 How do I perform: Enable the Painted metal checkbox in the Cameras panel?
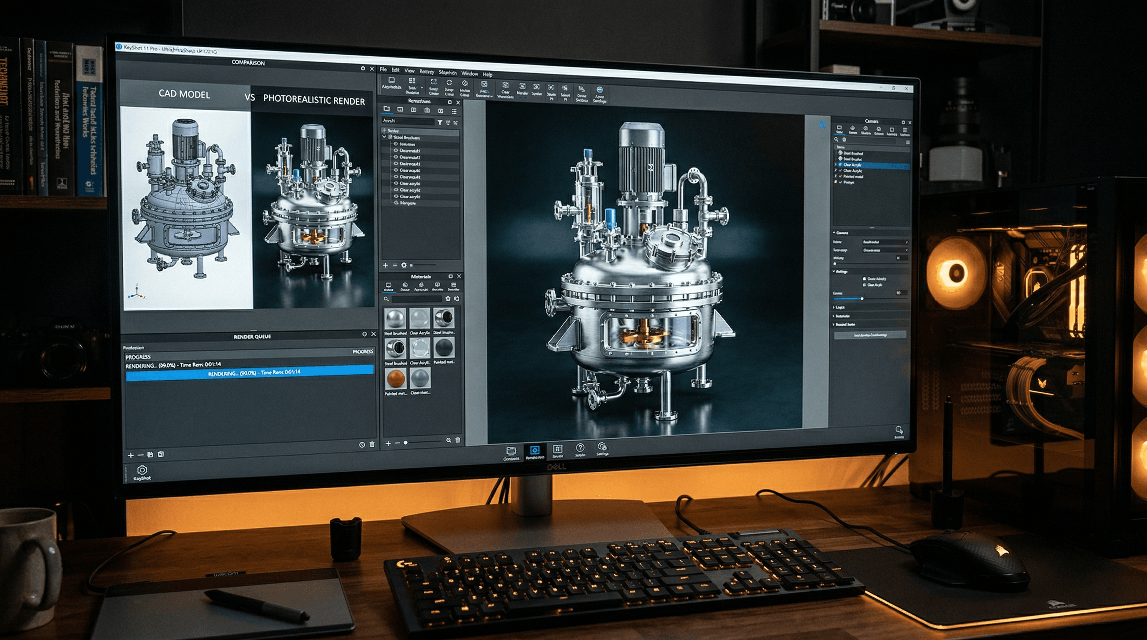tap(841, 177)
